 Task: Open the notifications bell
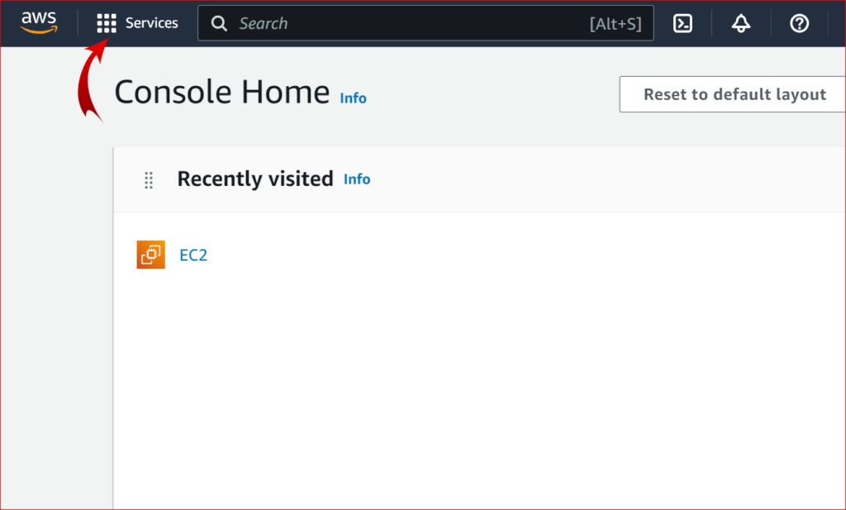pos(741,23)
